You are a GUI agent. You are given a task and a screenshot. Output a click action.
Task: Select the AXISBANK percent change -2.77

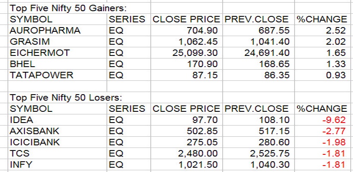coord(334,131)
